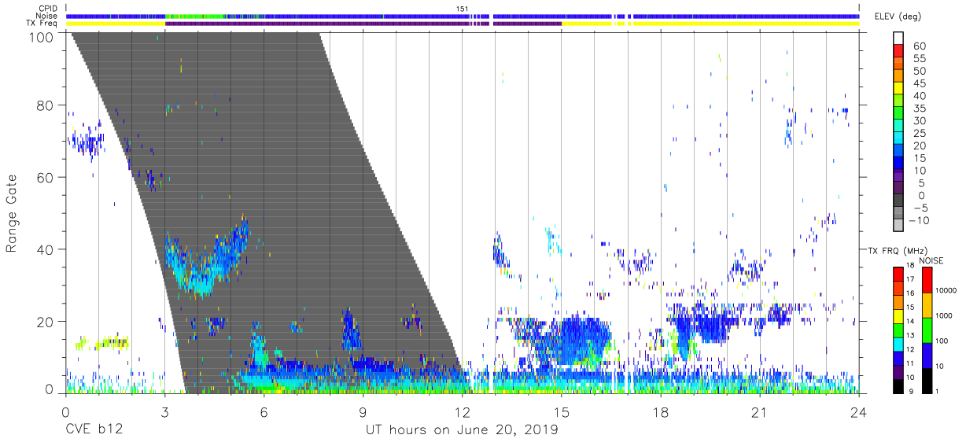This screenshot has width=966, height=446.
Task: Click the 10000 label on NOISE legend
Action: click(946, 290)
